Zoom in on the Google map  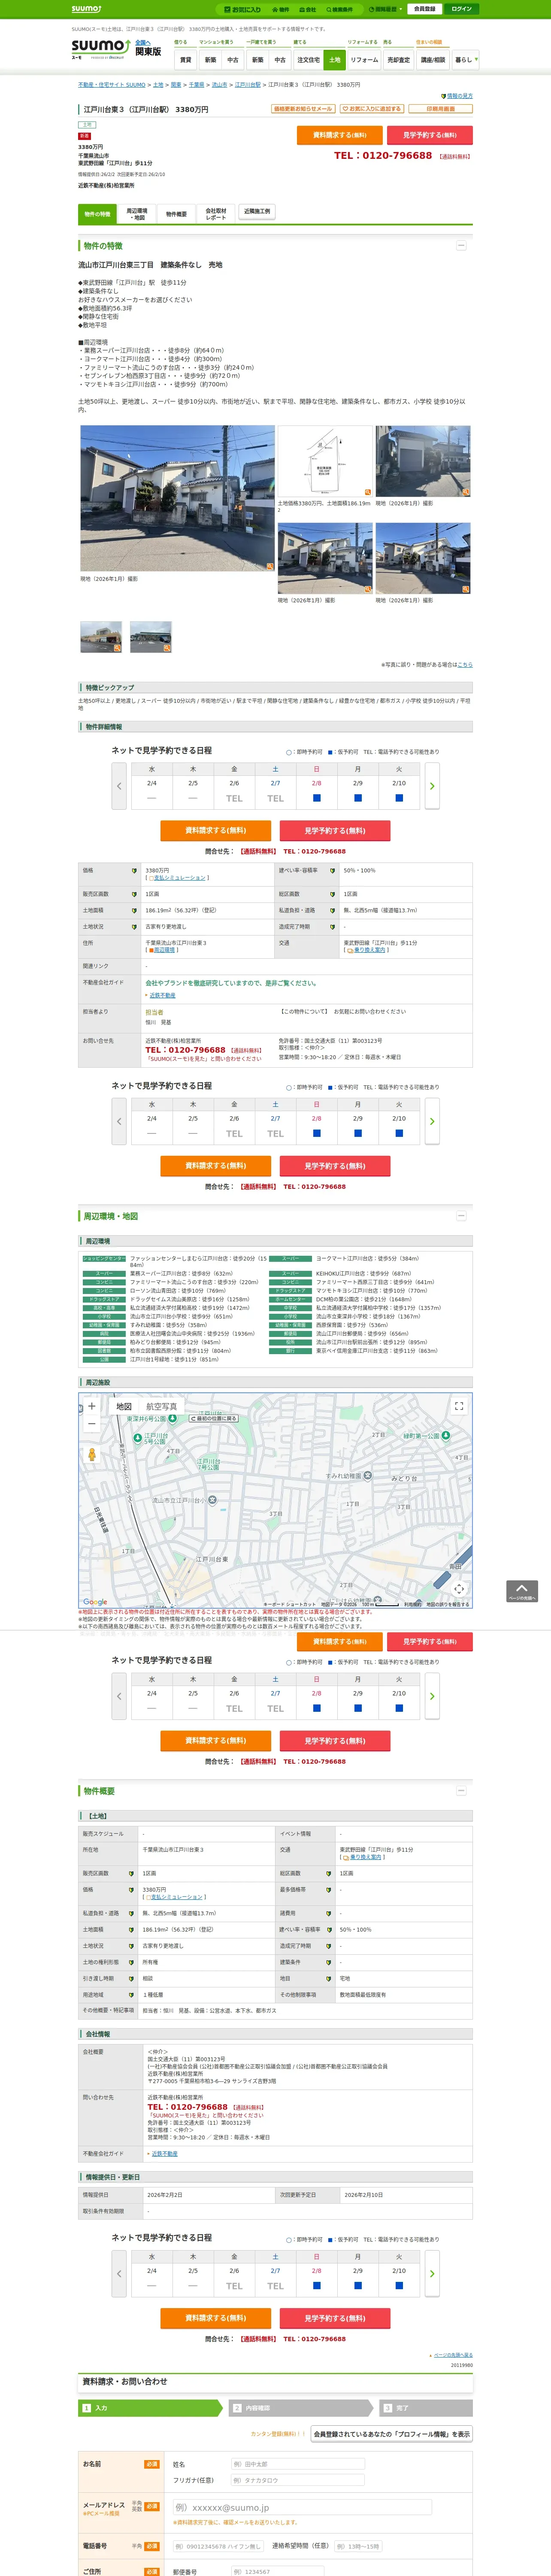pos(92,1406)
